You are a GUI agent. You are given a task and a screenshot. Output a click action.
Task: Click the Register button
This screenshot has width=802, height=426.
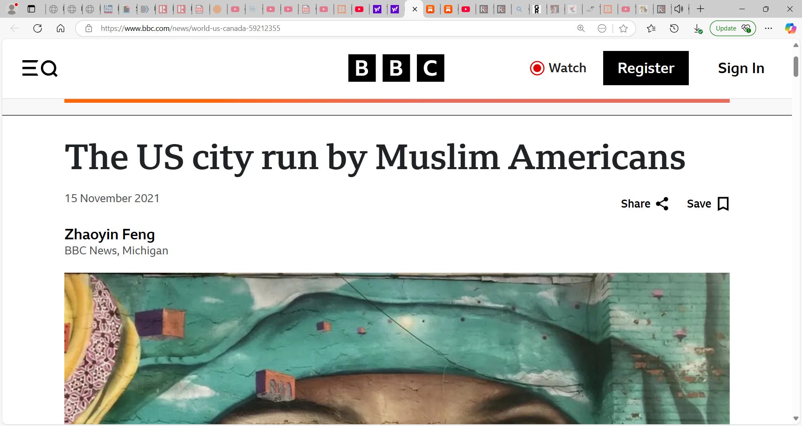[x=646, y=68]
